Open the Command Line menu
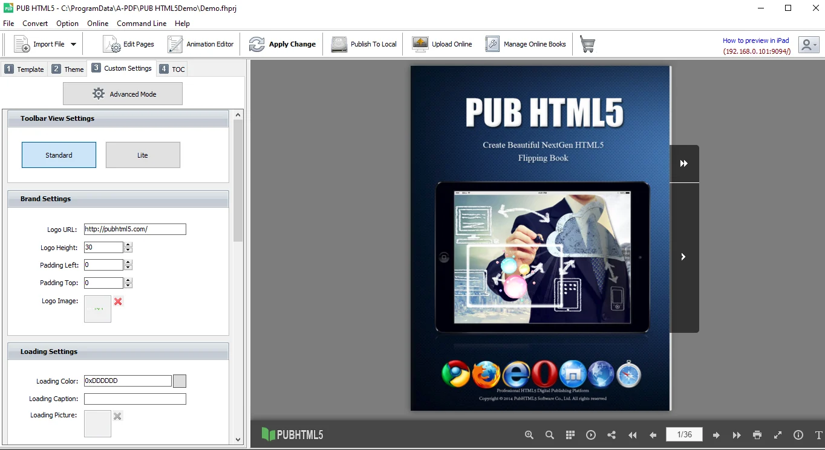 pyautogui.click(x=142, y=24)
